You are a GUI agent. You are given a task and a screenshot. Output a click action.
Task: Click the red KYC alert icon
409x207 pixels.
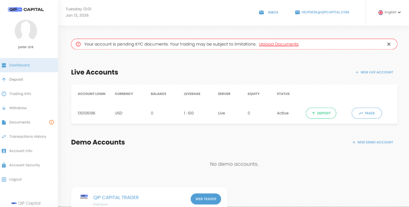tap(78, 44)
